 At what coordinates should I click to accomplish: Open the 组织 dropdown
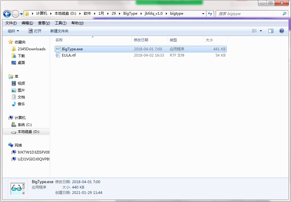13,31
